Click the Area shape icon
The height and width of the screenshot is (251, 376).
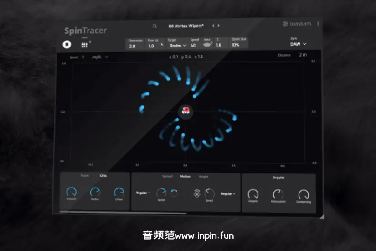207,45
